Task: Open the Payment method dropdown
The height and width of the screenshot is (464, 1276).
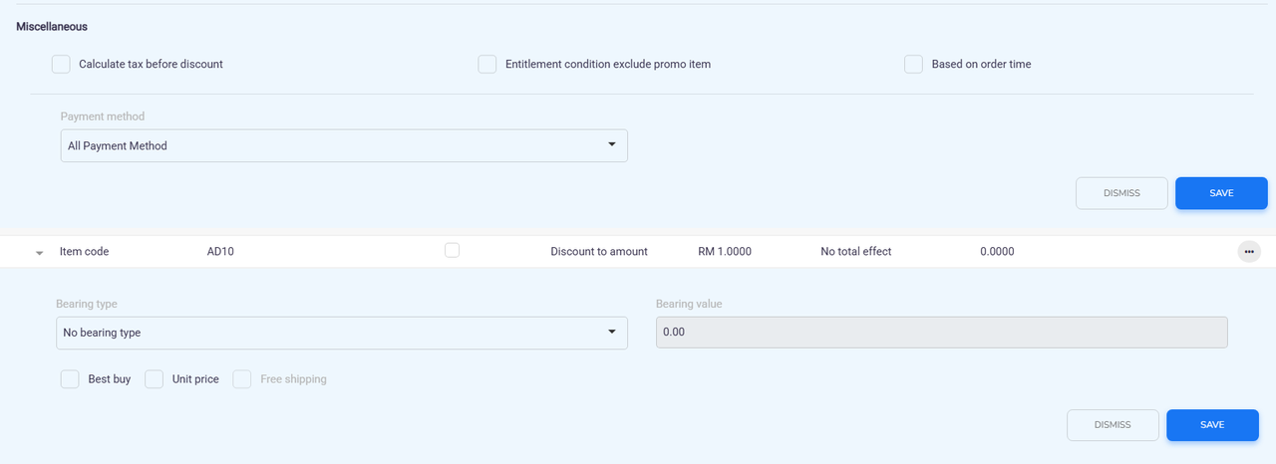Action: click(344, 146)
